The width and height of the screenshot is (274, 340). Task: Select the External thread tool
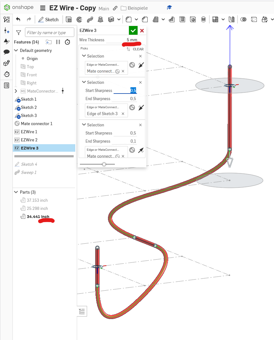click(203, 19)
